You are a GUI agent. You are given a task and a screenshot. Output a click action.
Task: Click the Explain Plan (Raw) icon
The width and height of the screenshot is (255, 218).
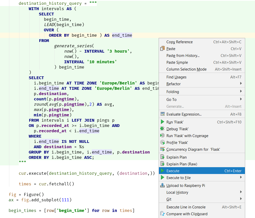point(162,164)
